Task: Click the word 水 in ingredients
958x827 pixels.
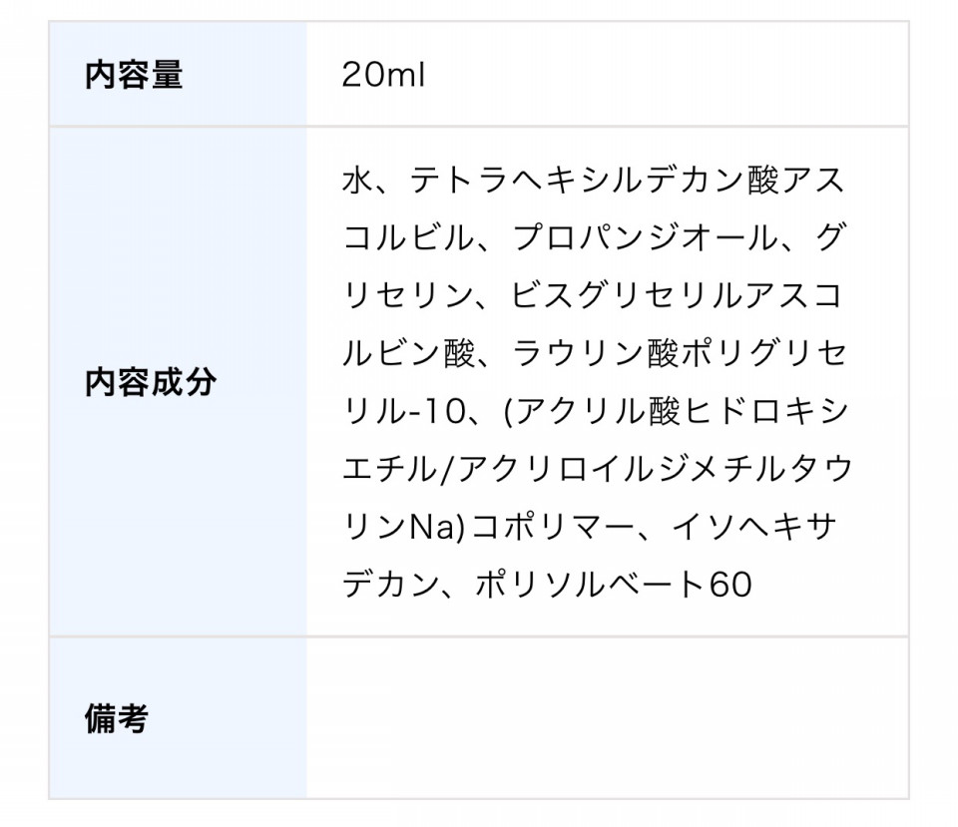Action: pos(357,181)
